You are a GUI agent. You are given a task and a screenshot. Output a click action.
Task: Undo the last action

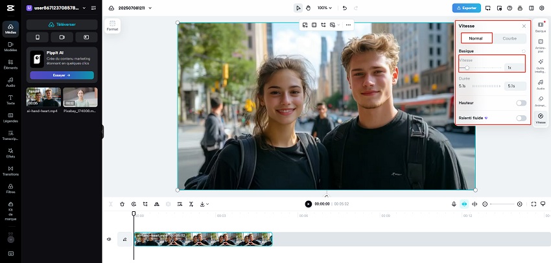[345, 8]
